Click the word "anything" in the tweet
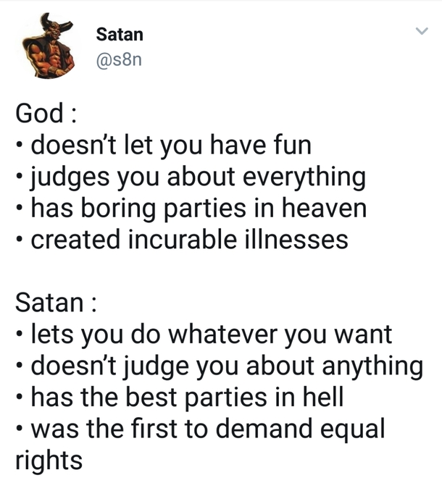 [372, 366]
